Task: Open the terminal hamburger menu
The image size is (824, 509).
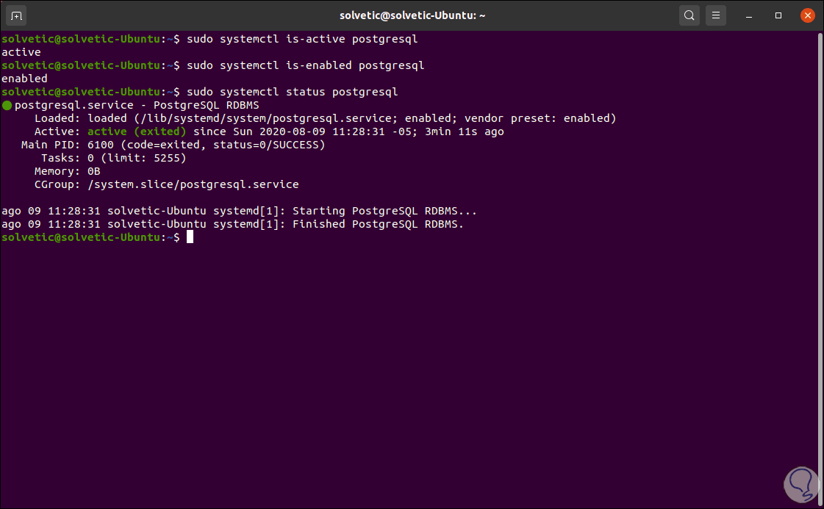Action: tap(715, 15)
